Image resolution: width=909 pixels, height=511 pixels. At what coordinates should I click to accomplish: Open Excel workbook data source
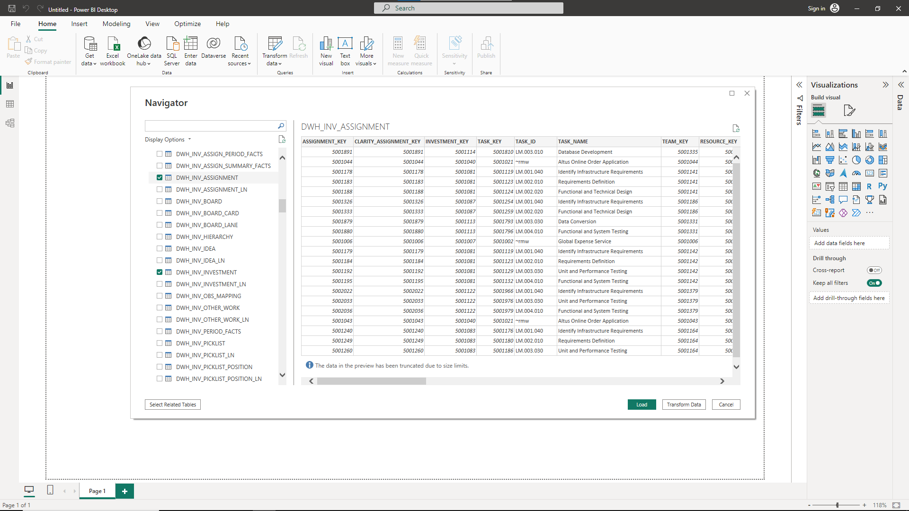tap(113, 51)
